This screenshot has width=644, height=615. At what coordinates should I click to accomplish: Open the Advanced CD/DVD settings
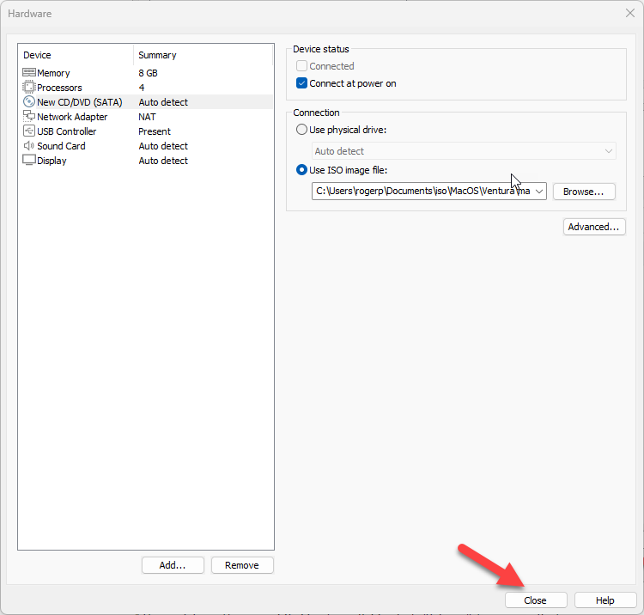(x=594, y=227)
